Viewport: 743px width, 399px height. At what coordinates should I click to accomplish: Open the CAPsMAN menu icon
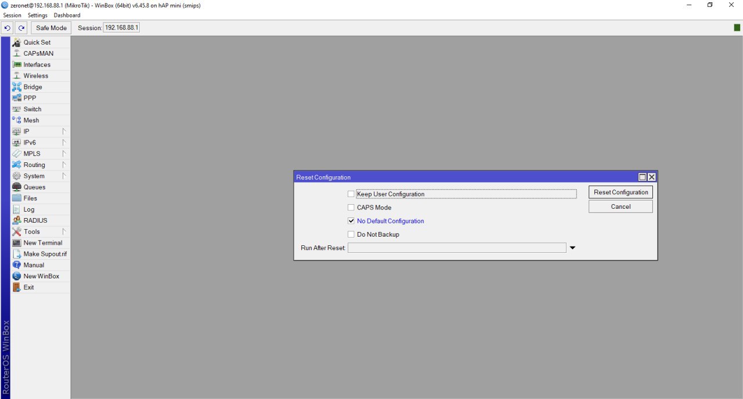[x=17, y=53]
